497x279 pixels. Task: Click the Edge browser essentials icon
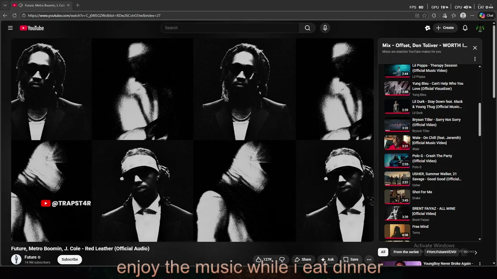[444, 15]
